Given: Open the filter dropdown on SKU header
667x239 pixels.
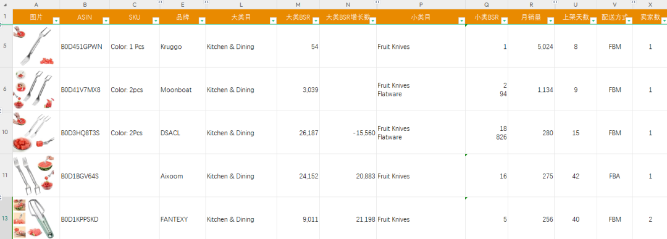Looking at the screenshot, I should [156, 20].
